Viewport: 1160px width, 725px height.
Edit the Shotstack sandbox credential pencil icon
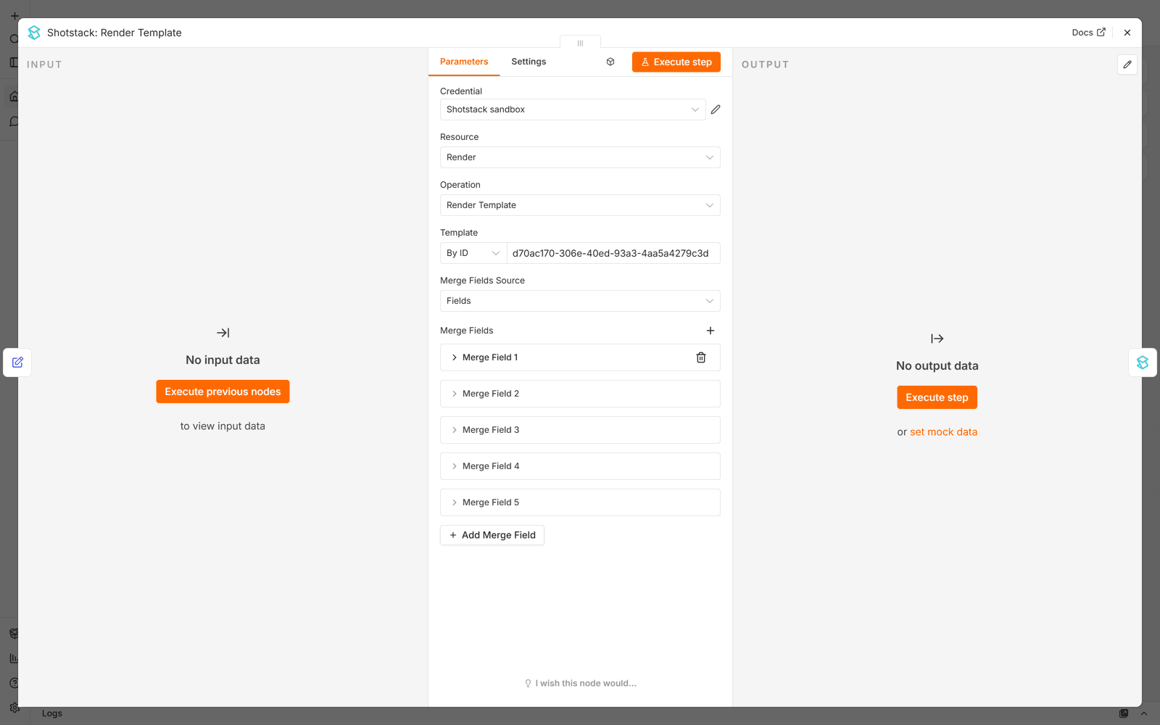(x=716, y=109)
